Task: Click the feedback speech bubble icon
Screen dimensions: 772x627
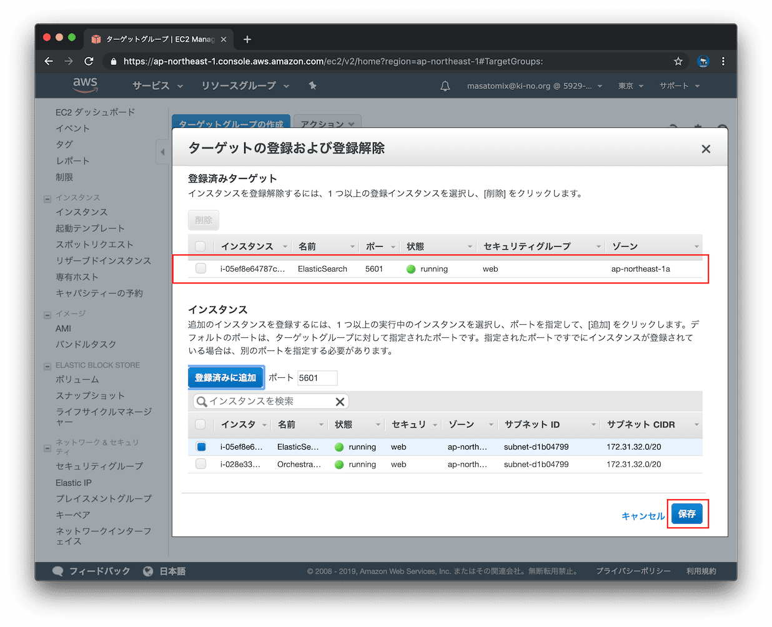Action: click(x=58, y=571)
